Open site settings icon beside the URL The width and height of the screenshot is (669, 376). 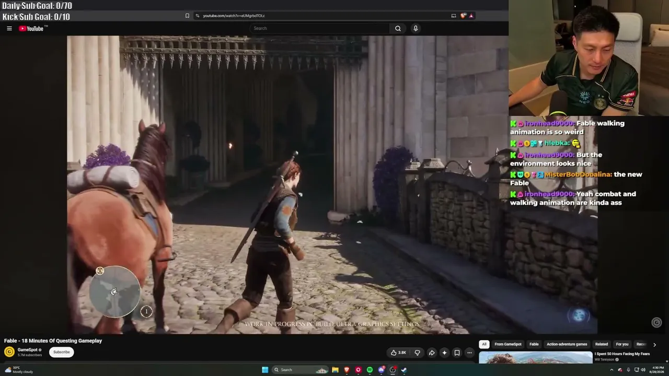pyautogui.click(x=197, y=16)
